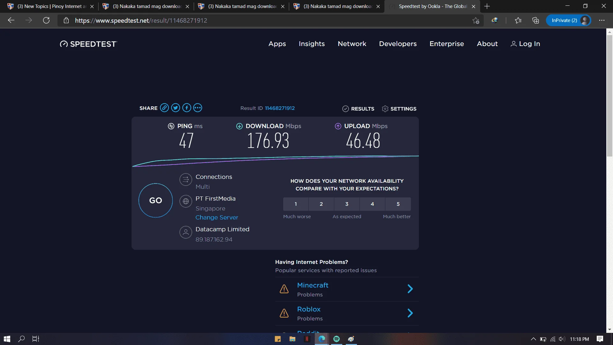The width and height of the screenshot is (613, 345).
Task: Refresh the Speedtest page
Action: 46,20
